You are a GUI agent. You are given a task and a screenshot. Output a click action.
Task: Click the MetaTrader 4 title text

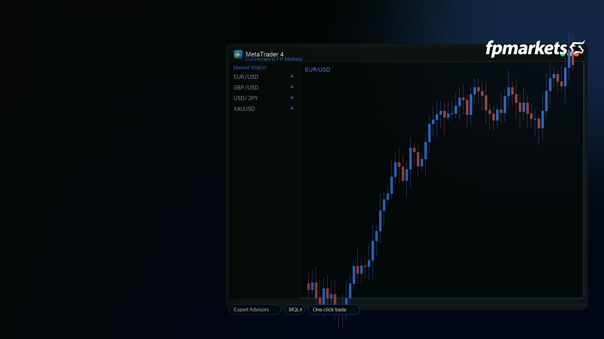pos(265,54)
